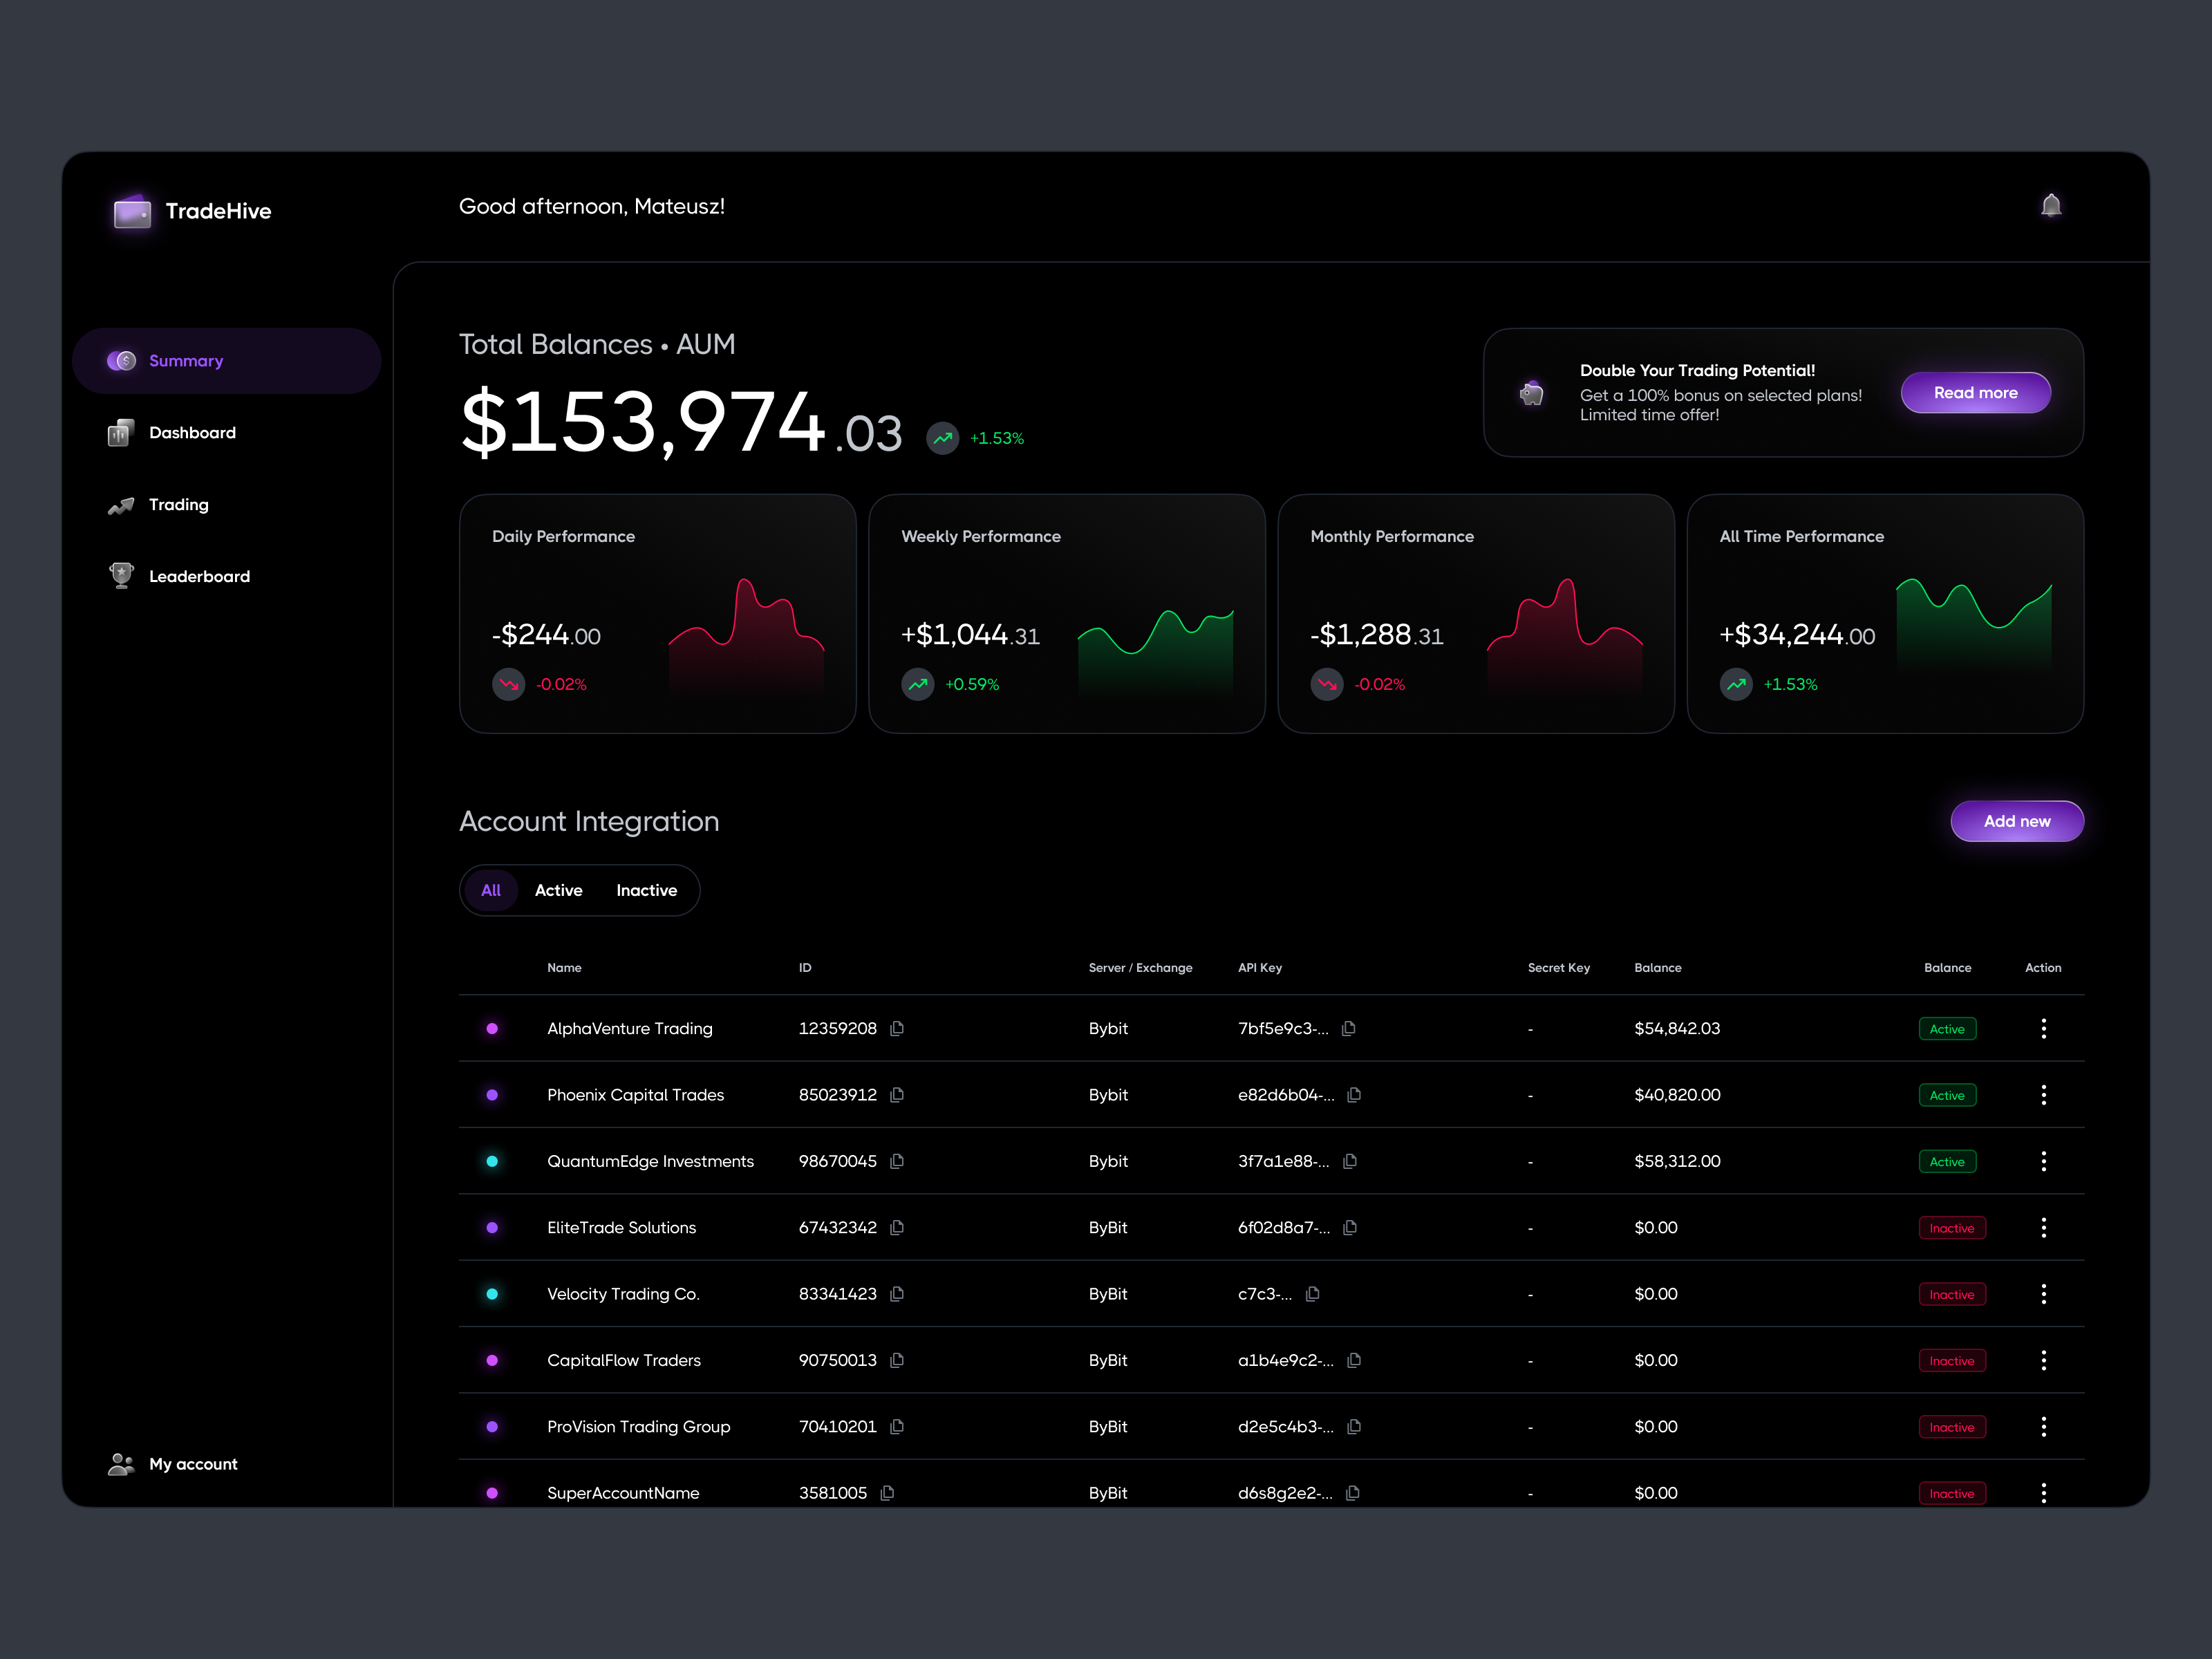Copy ID 90750013 of CapitalFlow Traders

(x=897, y=1360)
